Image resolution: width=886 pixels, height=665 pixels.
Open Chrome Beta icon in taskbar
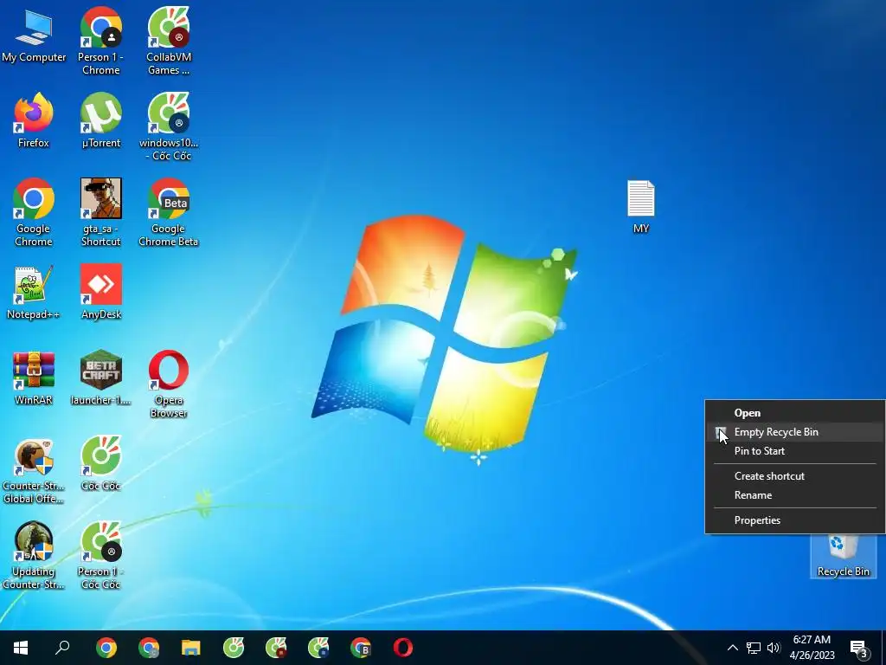click(x=361, y=648)
